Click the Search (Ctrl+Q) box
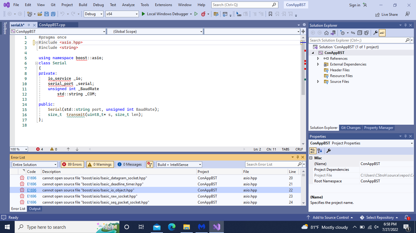The image size is (416, 233). pyautogui.click(x=245, y=5)
